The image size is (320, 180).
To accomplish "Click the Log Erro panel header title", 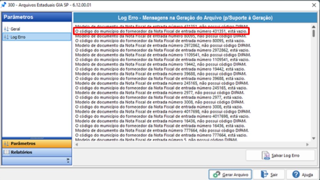I will pyautogui.click(x=195, y=18).
